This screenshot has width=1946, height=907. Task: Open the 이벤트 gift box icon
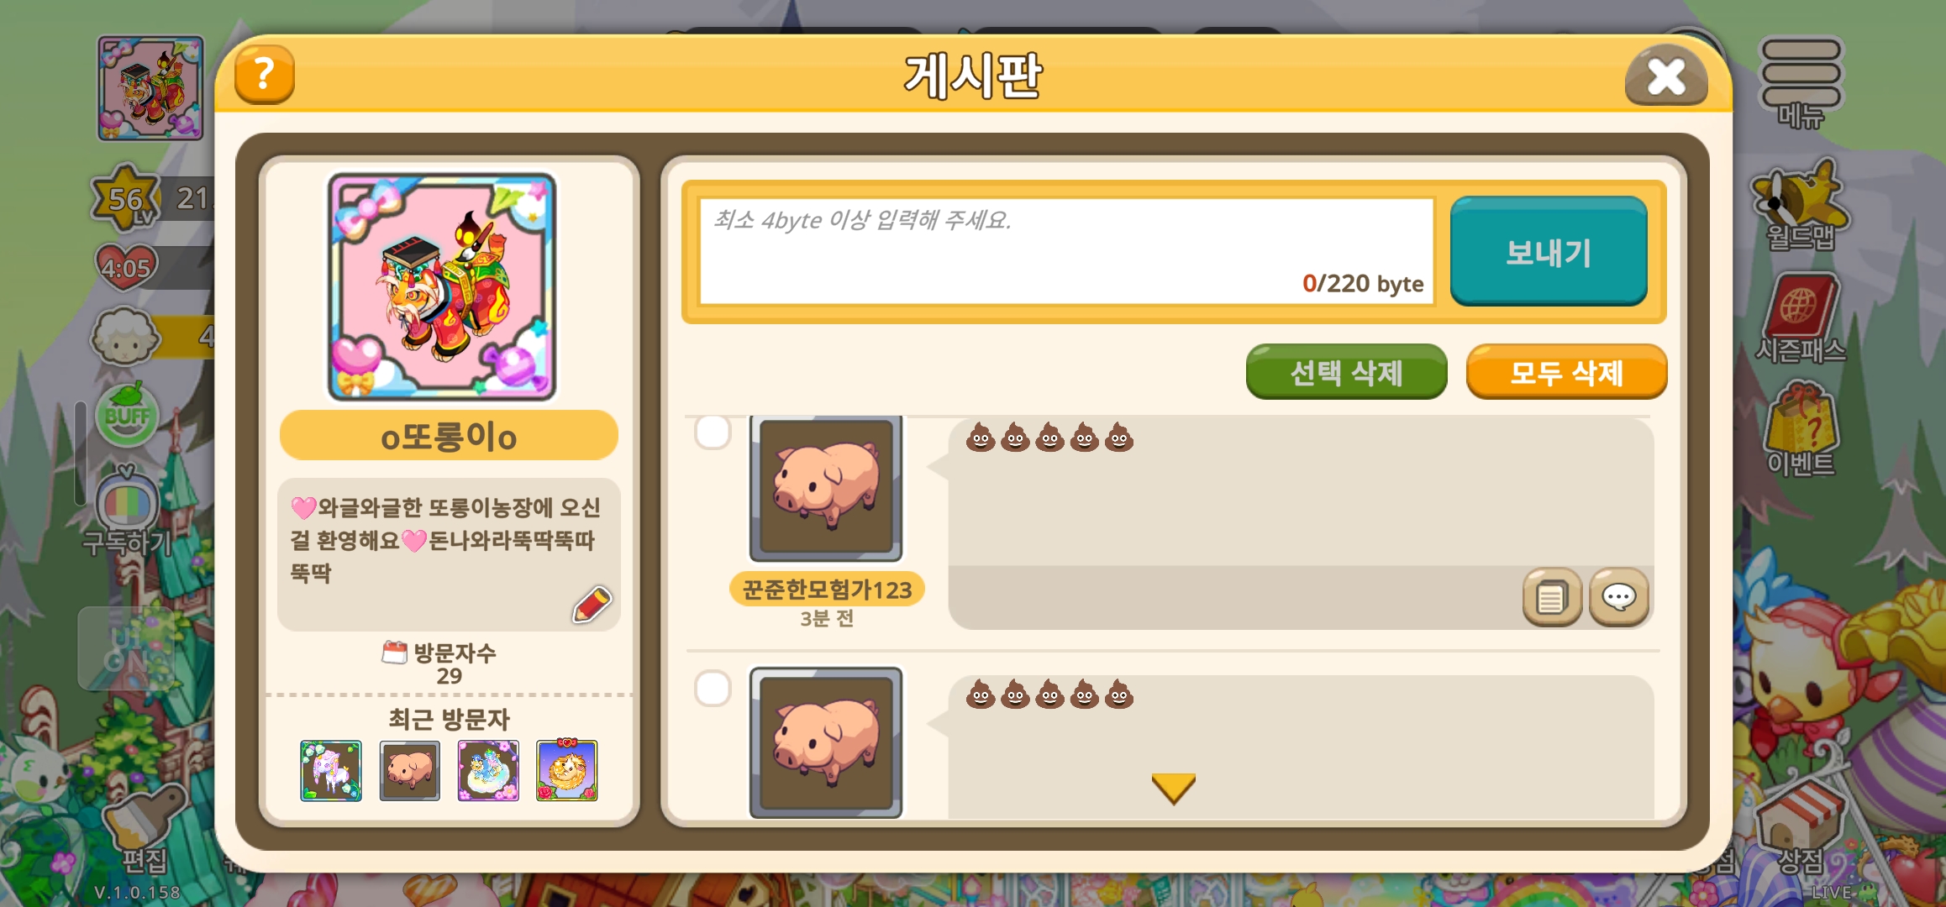coord(1801,429)
